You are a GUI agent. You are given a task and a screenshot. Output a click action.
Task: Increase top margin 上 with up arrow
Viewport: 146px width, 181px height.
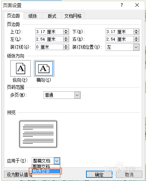66,30
